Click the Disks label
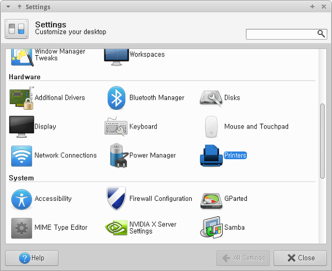332x271 pixels. click(x=232, y=97)
